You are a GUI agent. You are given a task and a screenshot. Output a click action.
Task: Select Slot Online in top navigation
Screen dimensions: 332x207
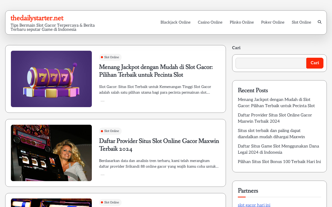(x=301, y=23)
